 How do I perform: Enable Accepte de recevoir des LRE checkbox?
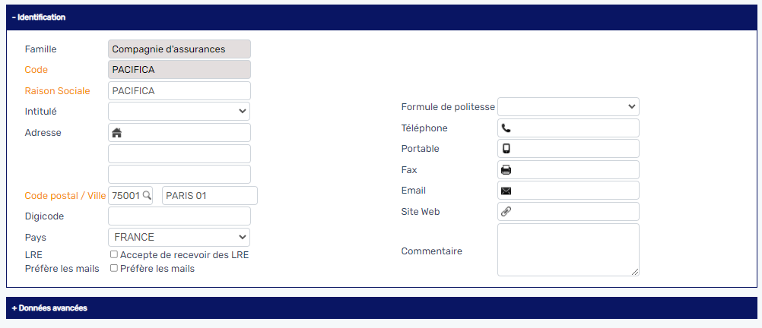[x=114, y=254]
